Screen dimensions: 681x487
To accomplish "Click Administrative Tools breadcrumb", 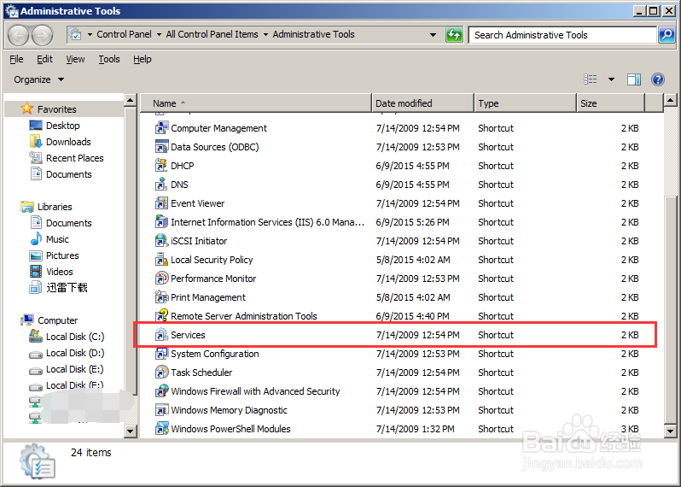I will [x=313, y=34].
